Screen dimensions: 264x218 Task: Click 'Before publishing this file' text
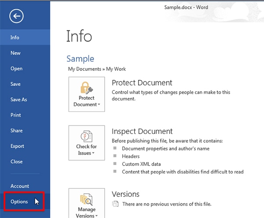(167, 141)
